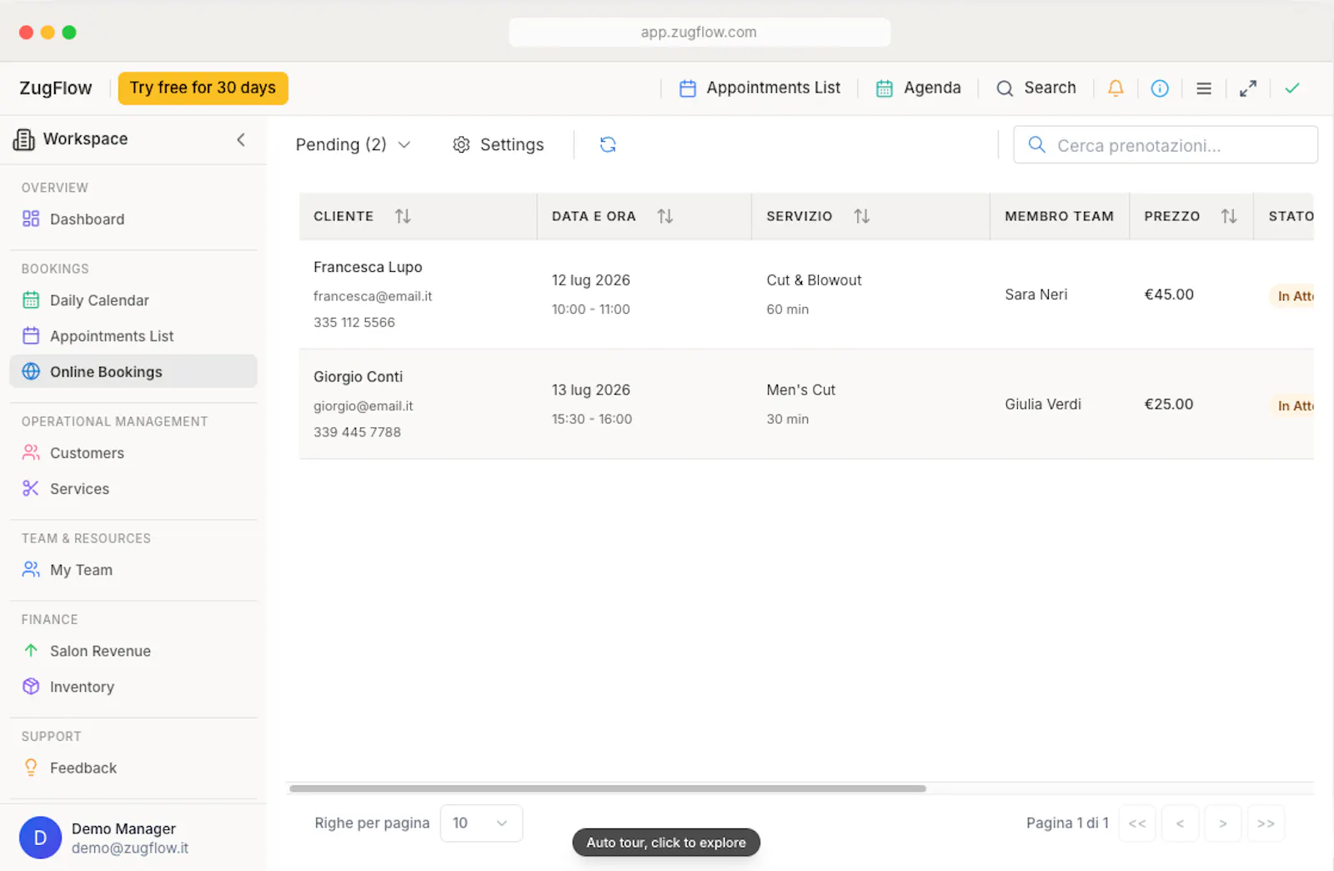
Task: Open the Pending (2) filter dropdown
Action: pos(354,144)
